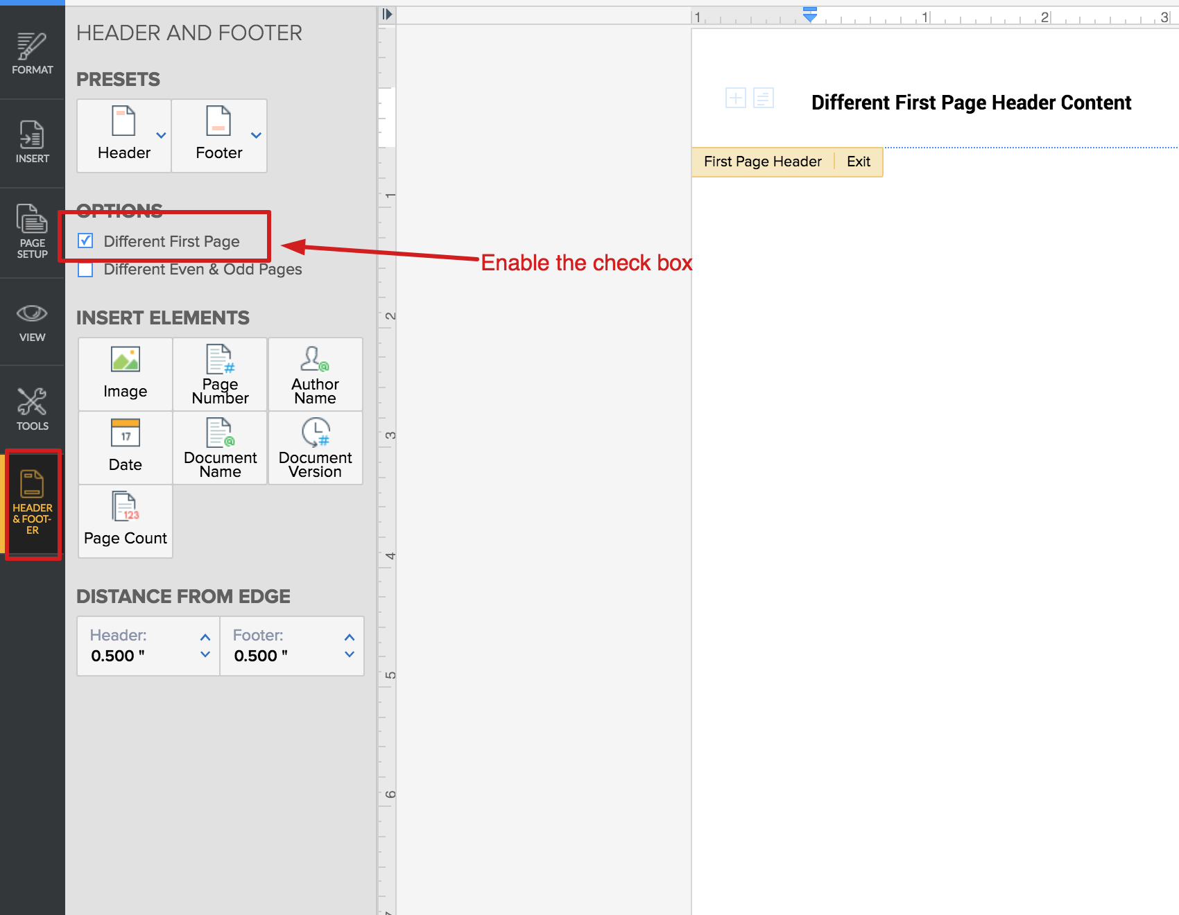The image size is (1179, 915).
Task: Click the Different First Page Header Content text
Action: [971, 103]
